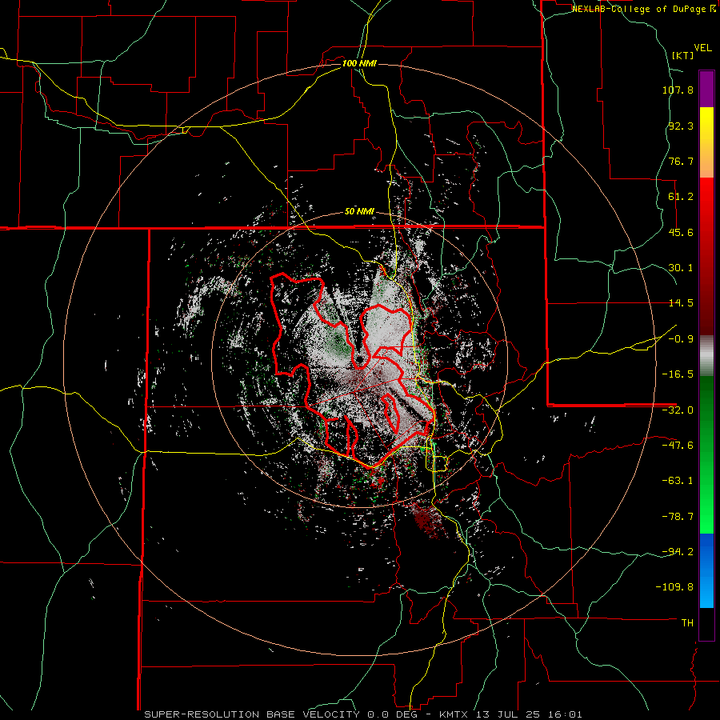Screen dimensions: 720x720
Task: Click the blue segment of velocity color bar
Action: 706,570
